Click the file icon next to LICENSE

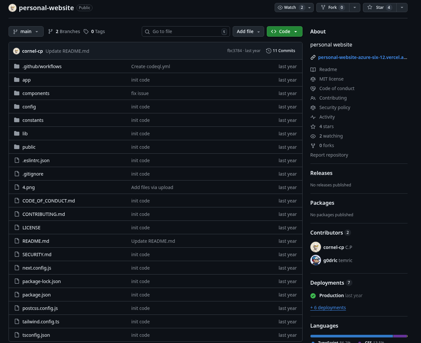(x=17, y=228)
